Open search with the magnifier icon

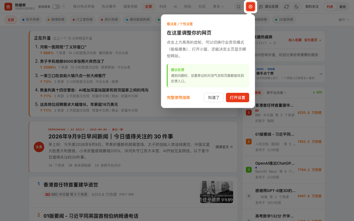pyautogui.click(x=238, y=7)
